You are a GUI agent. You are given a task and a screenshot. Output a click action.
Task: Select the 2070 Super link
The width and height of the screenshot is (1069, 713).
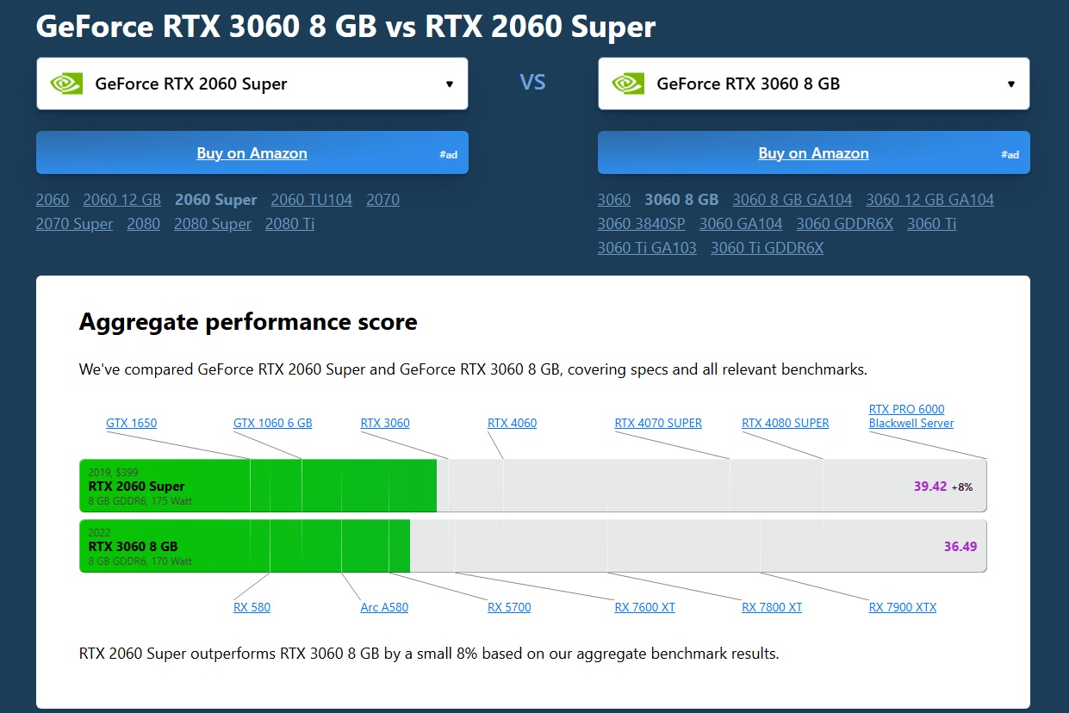coord(74,224)
